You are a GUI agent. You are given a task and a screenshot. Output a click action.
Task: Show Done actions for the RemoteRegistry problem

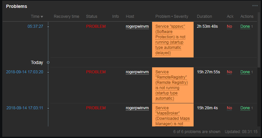click(245, 72)
